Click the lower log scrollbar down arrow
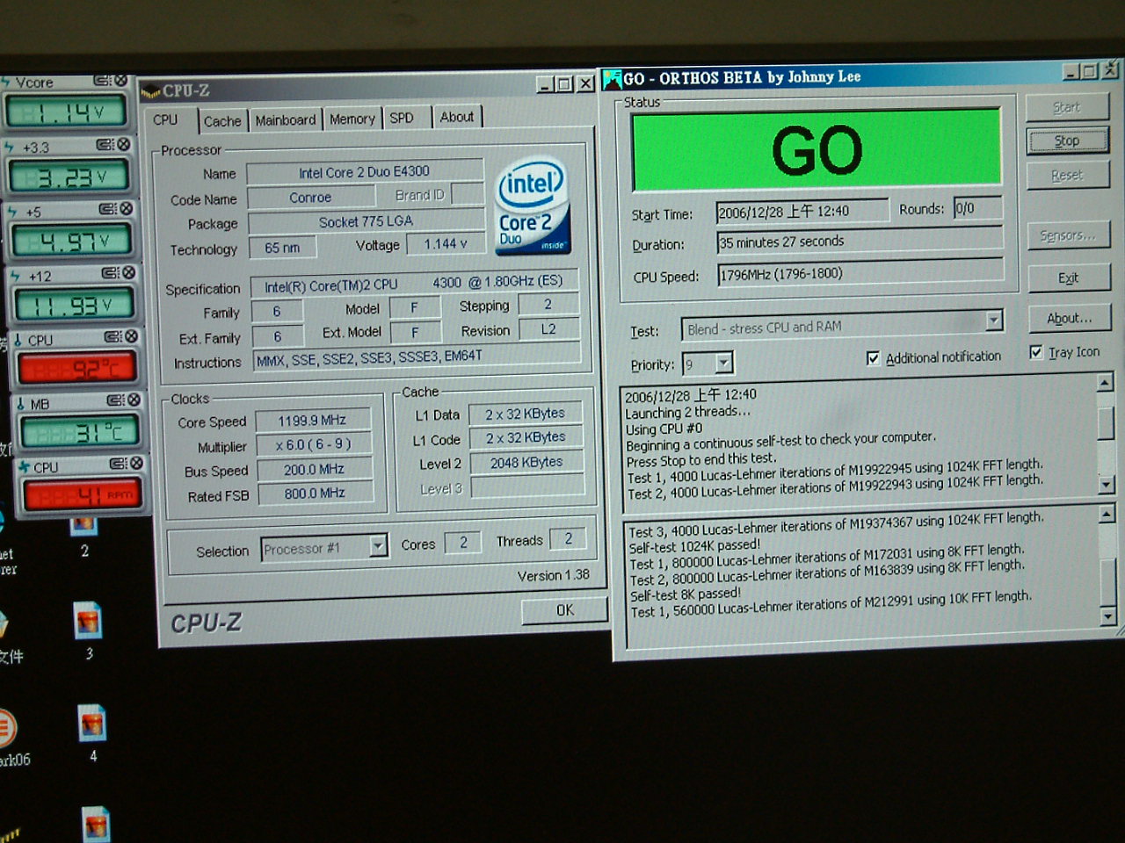 1108,616
